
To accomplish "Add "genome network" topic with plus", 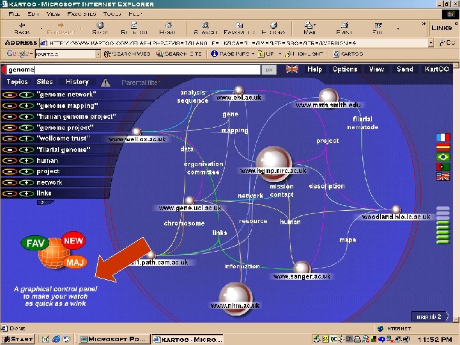I will coord(26,95).
